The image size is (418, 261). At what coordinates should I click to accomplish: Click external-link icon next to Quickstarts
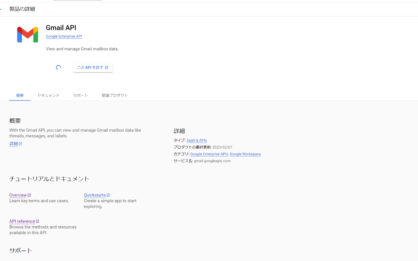pos(108,195)
